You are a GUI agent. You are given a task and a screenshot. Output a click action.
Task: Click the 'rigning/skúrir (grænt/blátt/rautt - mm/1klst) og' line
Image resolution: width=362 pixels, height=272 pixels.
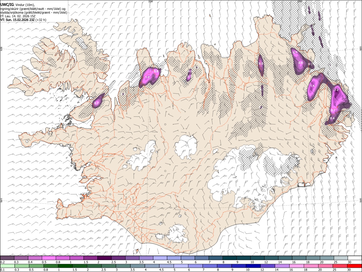pyautogui.click(x=33, y=8)
